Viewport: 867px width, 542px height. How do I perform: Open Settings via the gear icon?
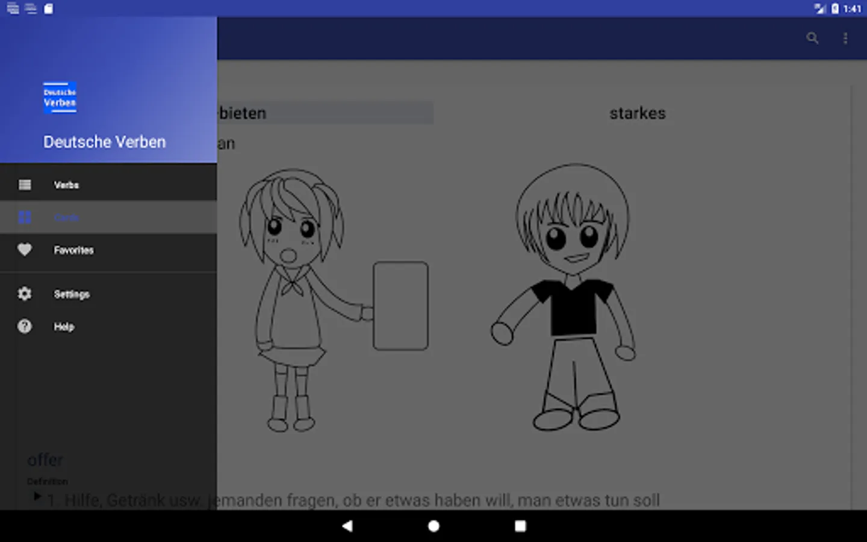pos(25,294)
